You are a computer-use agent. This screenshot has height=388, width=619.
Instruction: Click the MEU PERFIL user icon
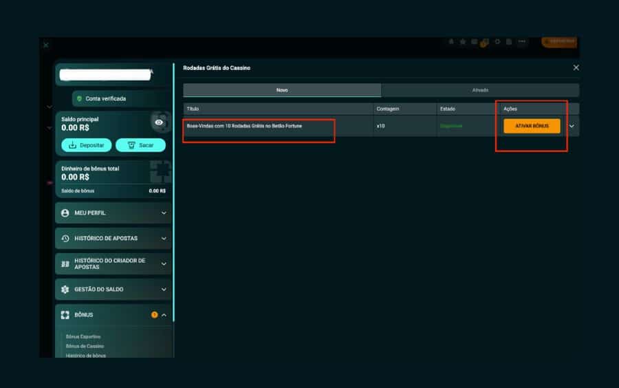[x=65, y=213]
